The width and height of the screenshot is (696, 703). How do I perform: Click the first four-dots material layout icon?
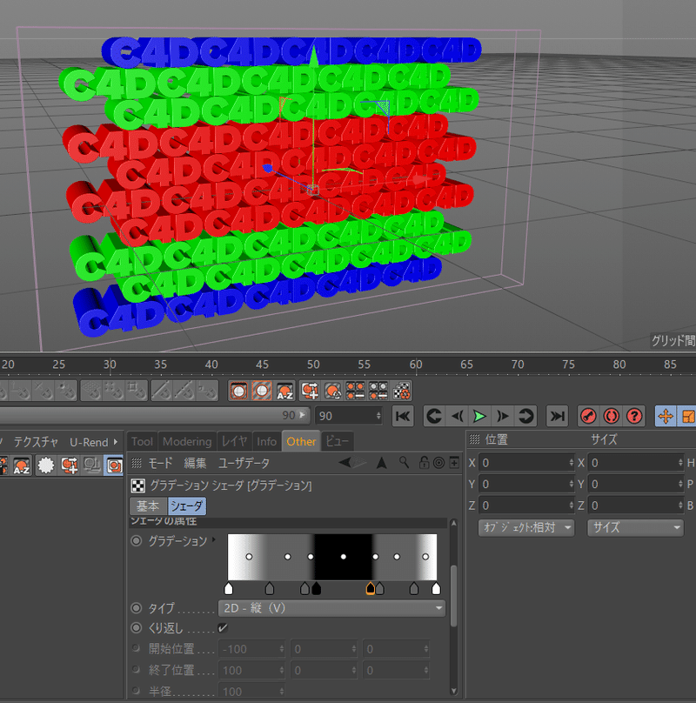pyautogui.click(x=355, y=391)
